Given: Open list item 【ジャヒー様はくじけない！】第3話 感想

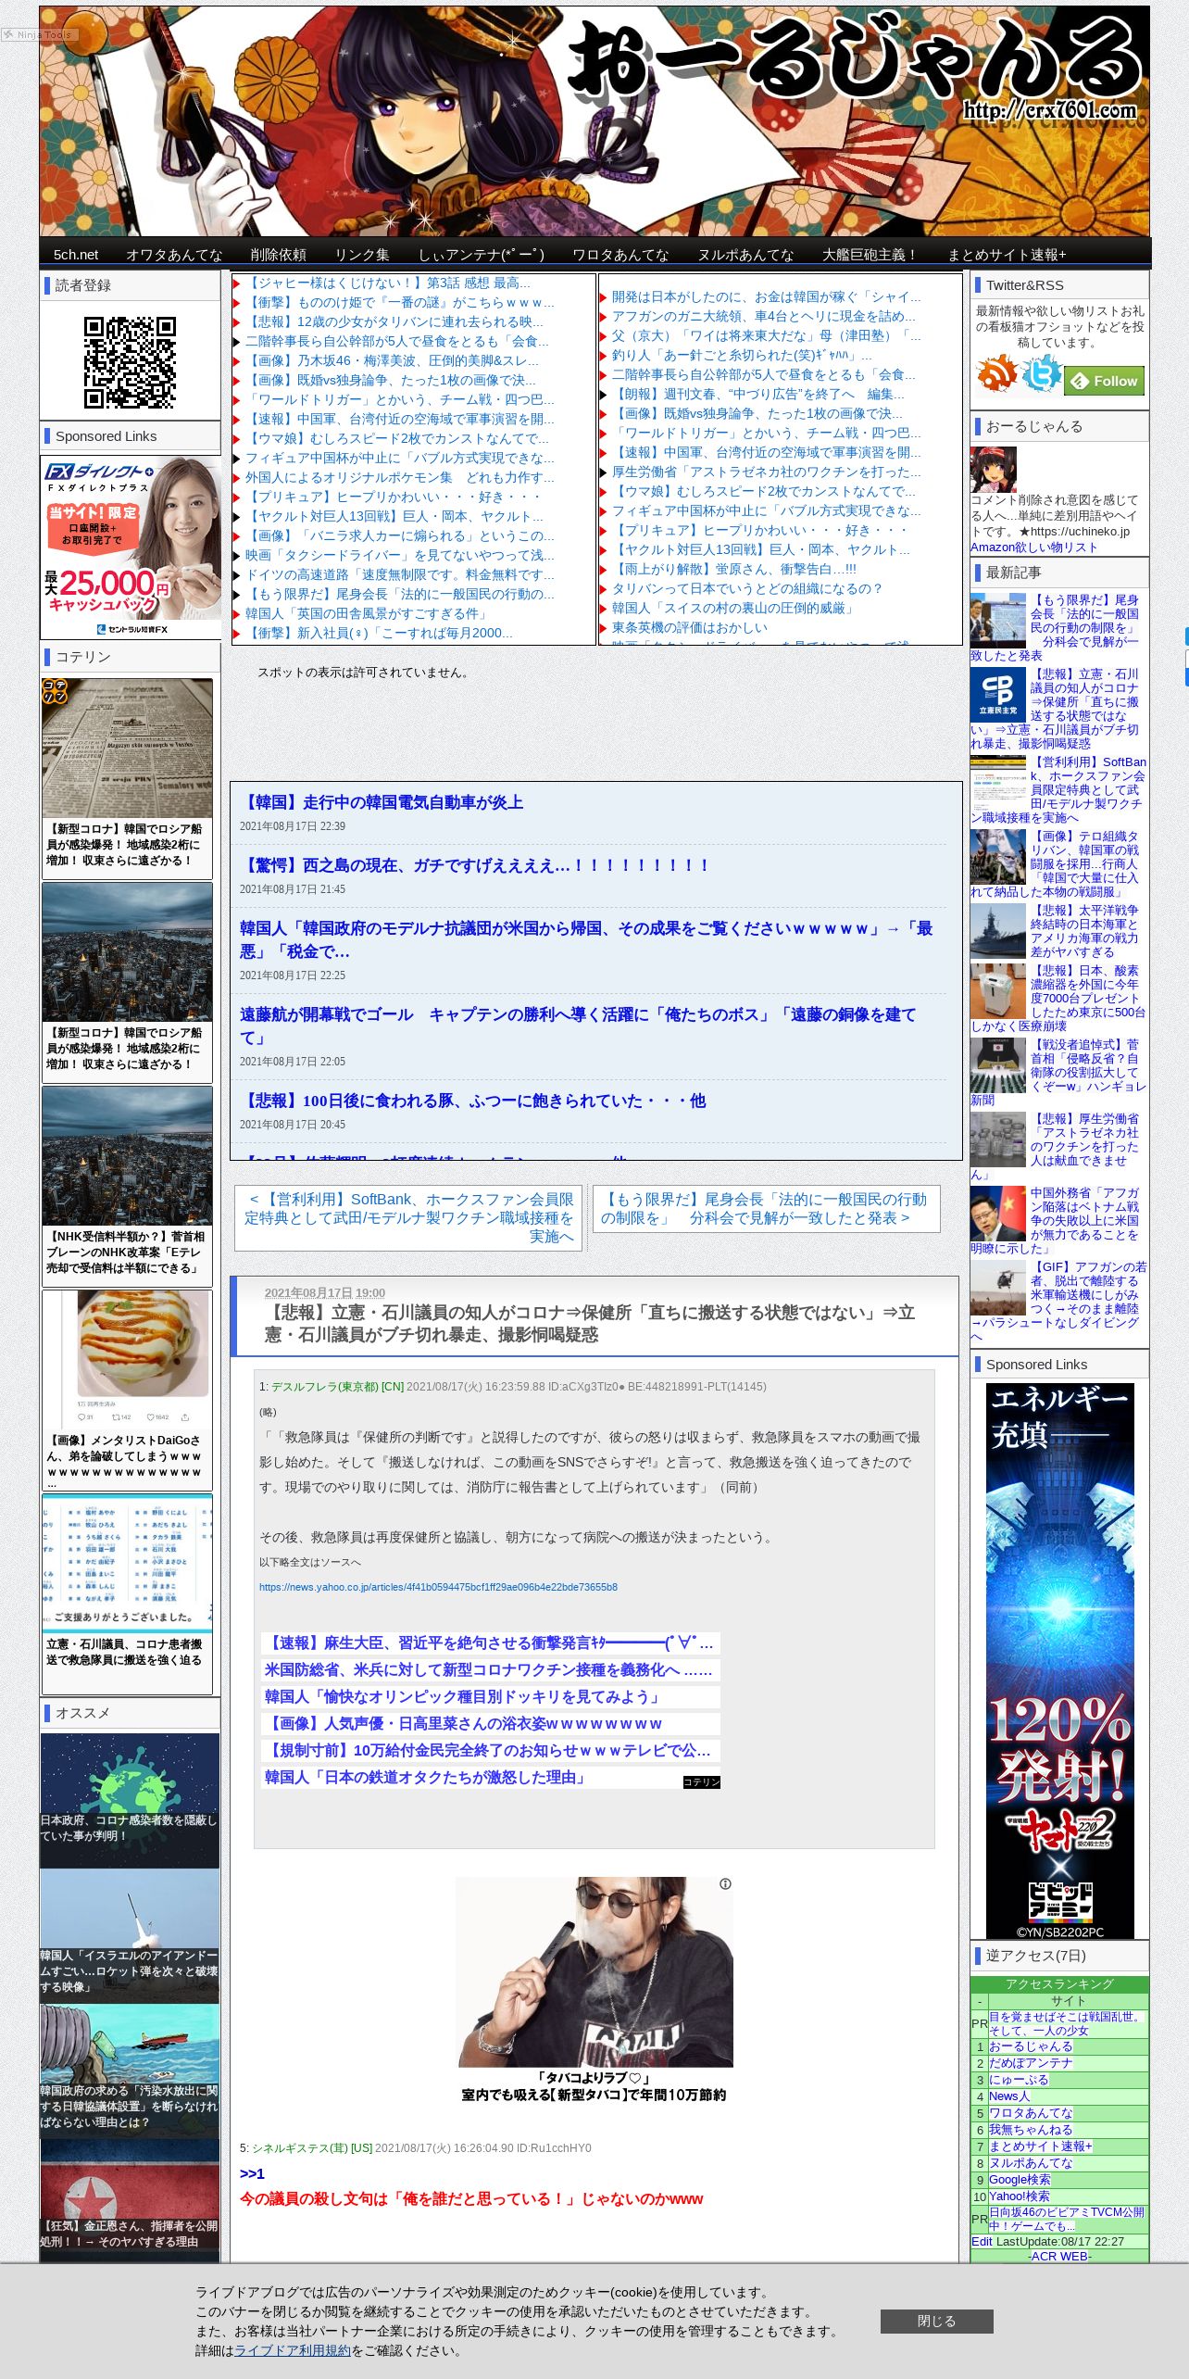Looking at the screenshot, I should pos(388,283).
